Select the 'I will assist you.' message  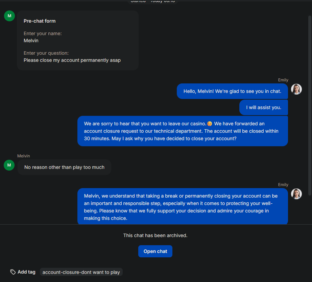263,107
